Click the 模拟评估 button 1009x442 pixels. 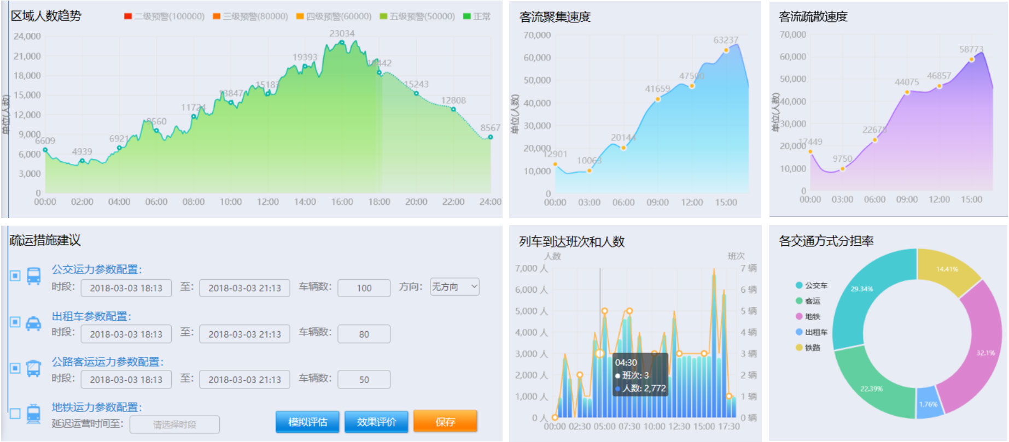click(307, 422)
